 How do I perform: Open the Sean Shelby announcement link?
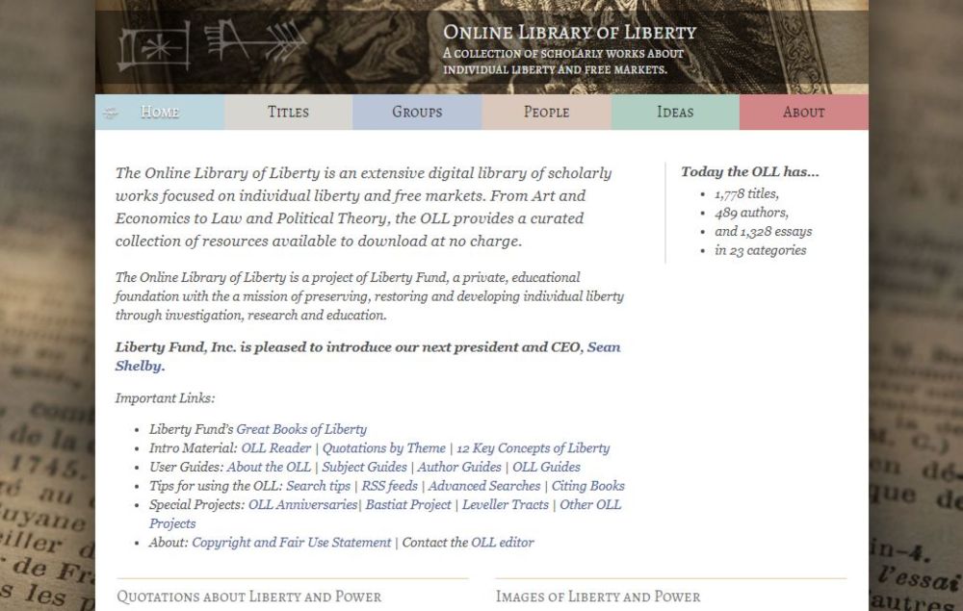click(x=607, y=346)
